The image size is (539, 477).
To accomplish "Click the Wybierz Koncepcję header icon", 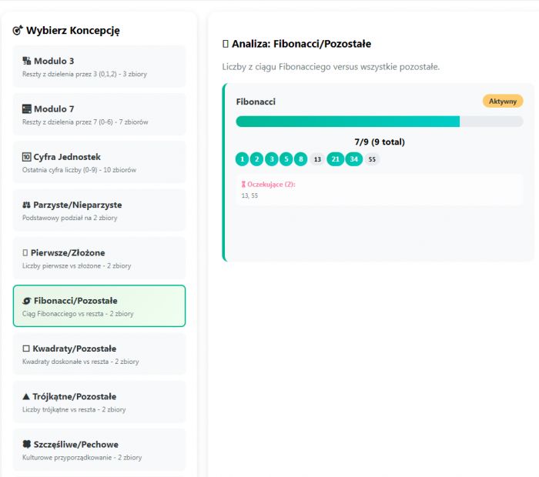I will [18, 31].
